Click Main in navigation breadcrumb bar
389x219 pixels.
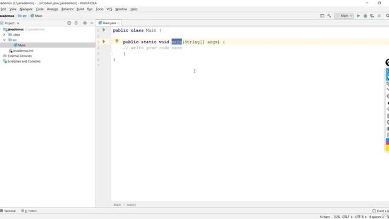pyautogui.click(x=36, y=16)
